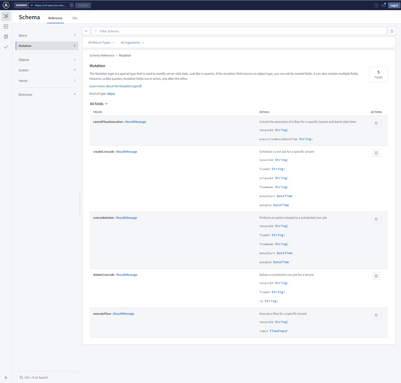Switch to the SDL tab

tap(75, 18)
